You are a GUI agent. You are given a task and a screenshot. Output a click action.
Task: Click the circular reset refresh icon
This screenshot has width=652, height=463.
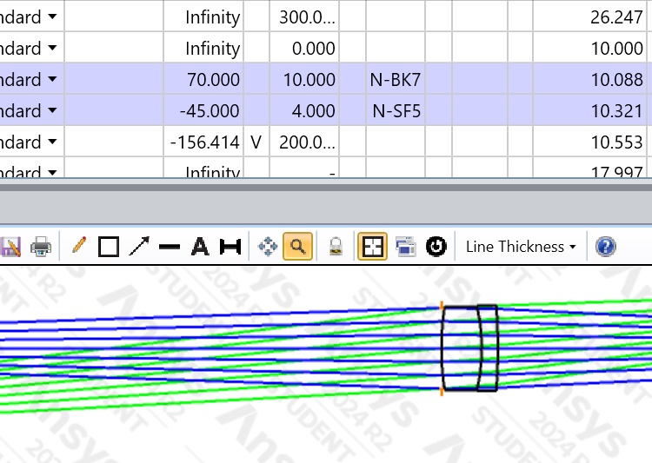(x=436, y=247)
